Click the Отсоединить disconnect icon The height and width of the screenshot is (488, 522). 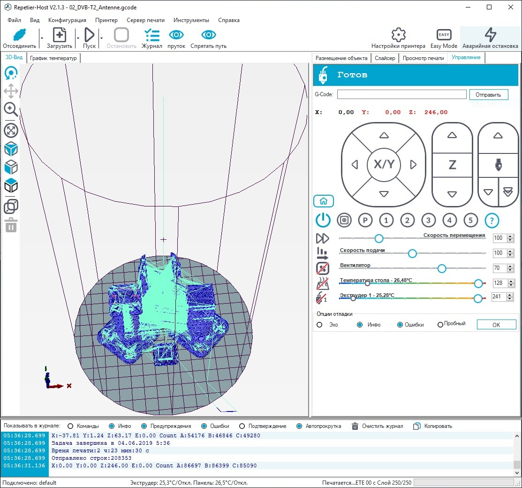[19, 35]
